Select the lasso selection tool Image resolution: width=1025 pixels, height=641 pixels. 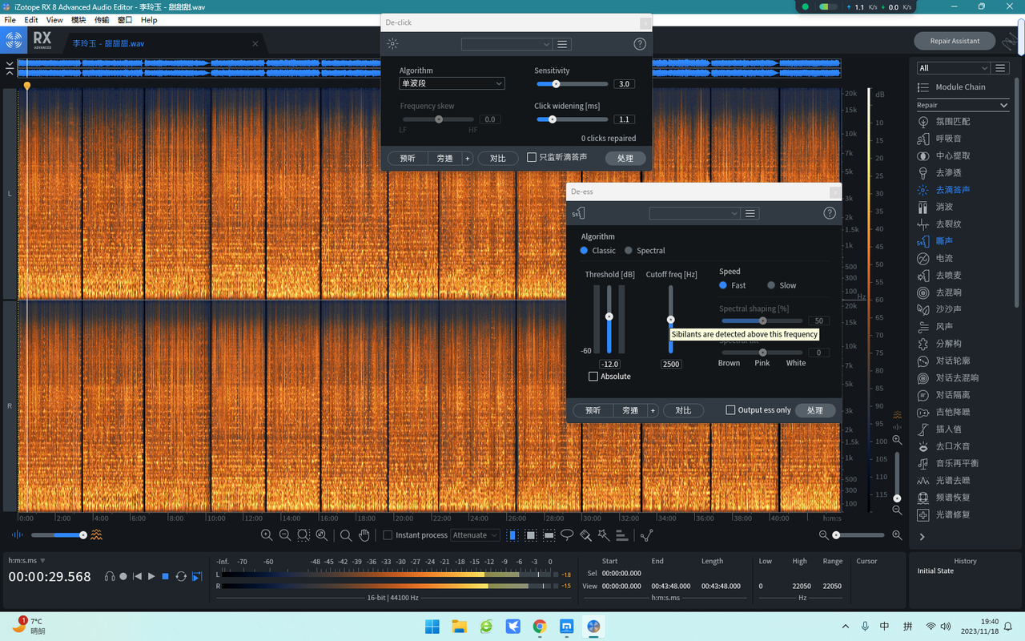click(567, 535)
